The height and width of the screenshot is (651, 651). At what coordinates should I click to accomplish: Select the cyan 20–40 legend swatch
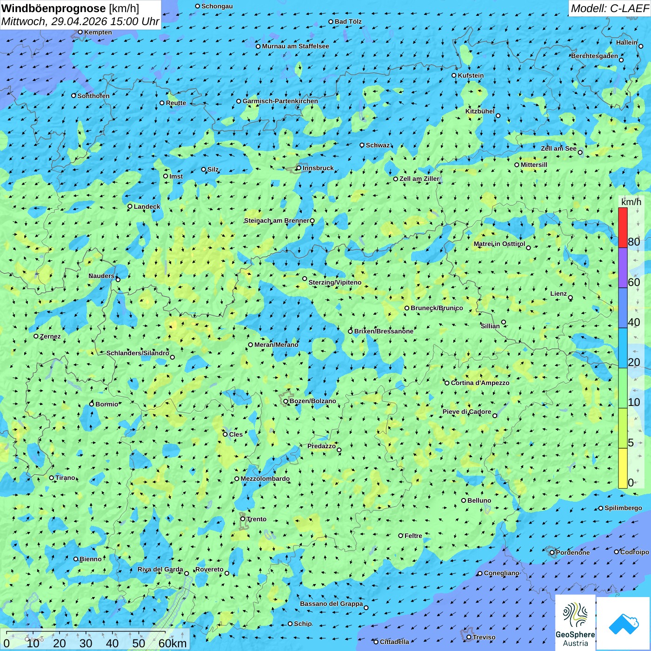tap(623, 348)
